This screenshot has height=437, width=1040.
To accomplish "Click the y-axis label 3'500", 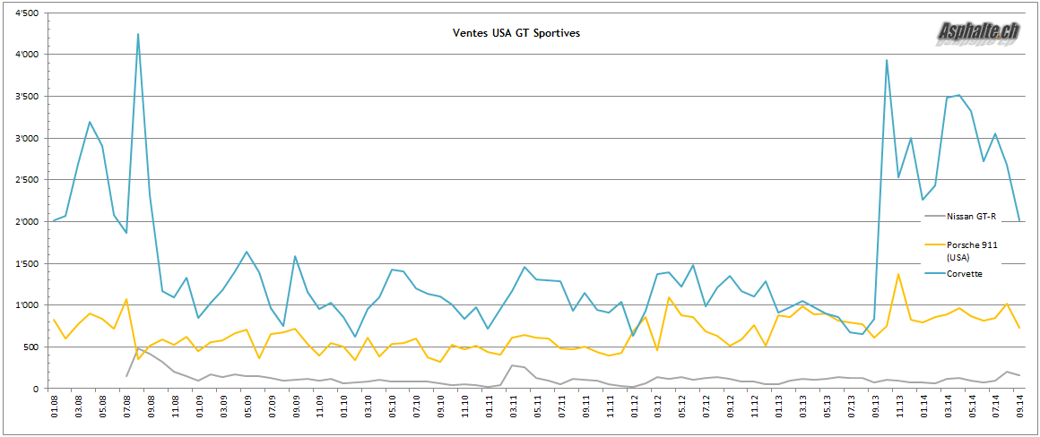I will (29, 97).
